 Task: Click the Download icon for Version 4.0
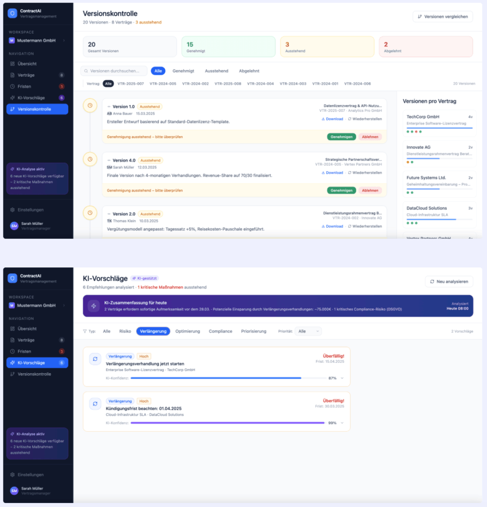[x=324, y=173]
